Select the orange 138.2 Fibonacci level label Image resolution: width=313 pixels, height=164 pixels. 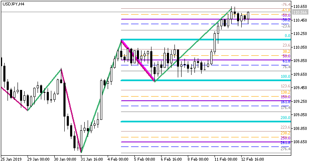pos(285,92)
